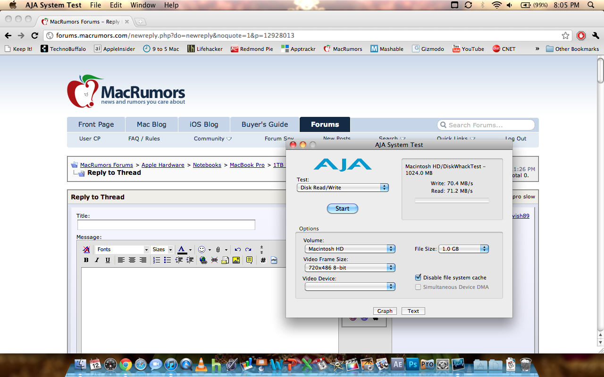Center-align the message text
604x377 pixels.
[132, 260]
